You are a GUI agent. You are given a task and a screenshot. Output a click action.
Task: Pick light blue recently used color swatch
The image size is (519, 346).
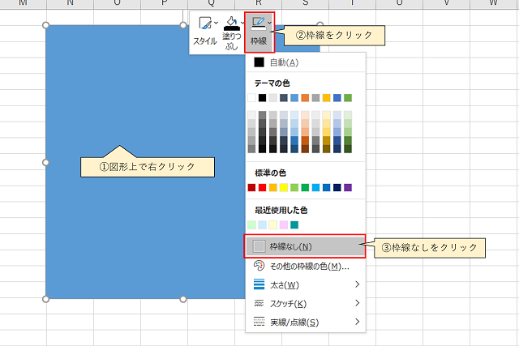point(262,225)
